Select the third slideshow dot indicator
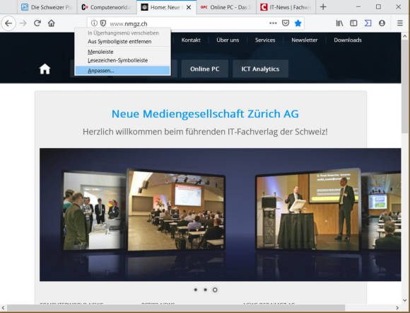410x313 pixels. [215, 290]
